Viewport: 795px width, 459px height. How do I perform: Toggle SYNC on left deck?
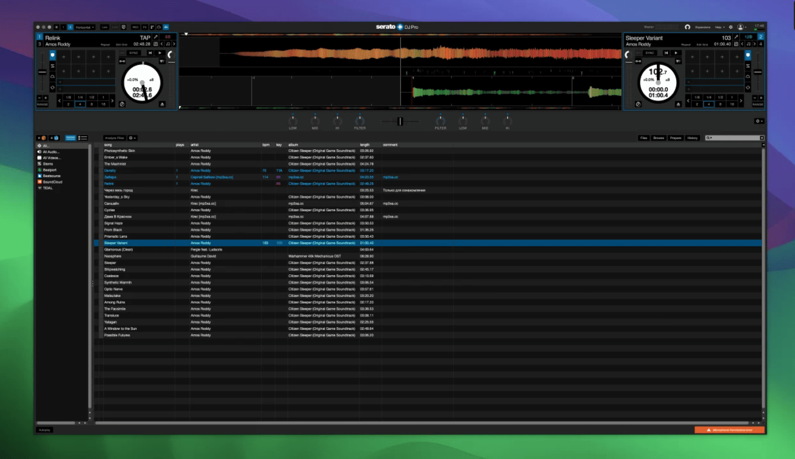click(134, 53)
